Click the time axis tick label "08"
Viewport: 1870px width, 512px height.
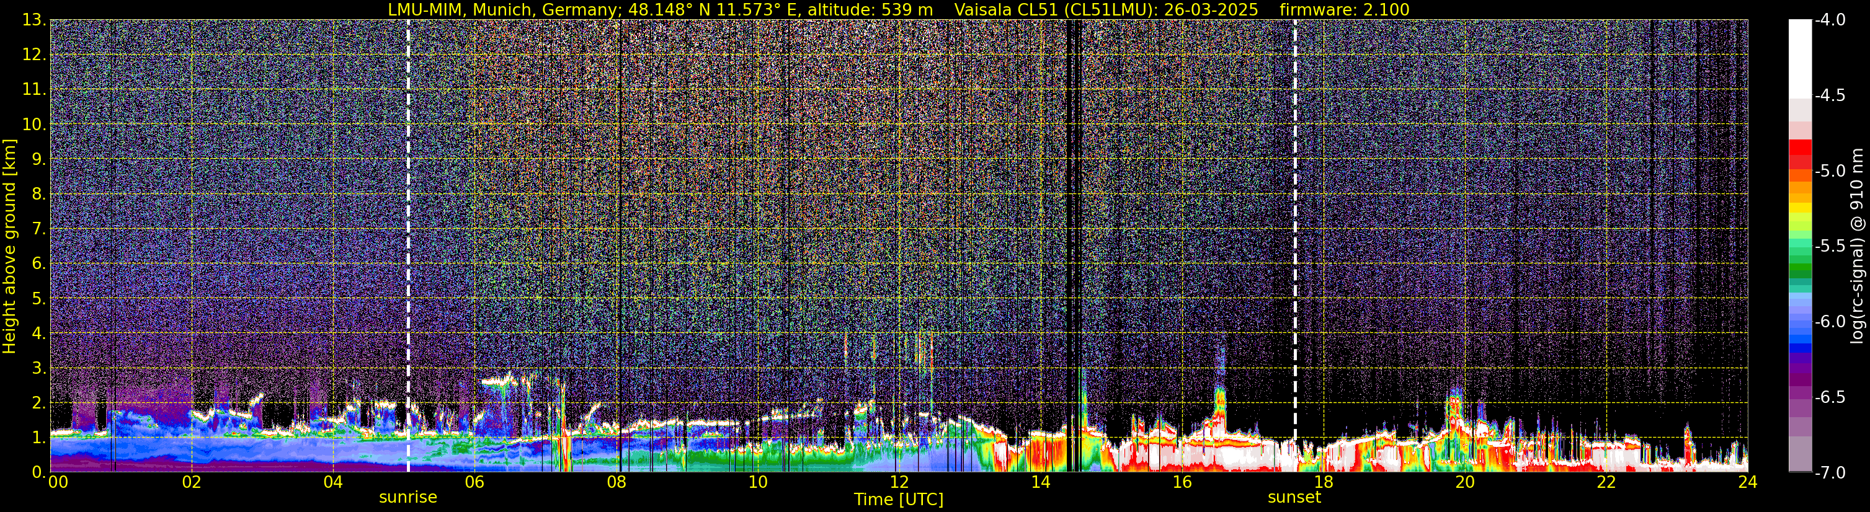[617, 483]
